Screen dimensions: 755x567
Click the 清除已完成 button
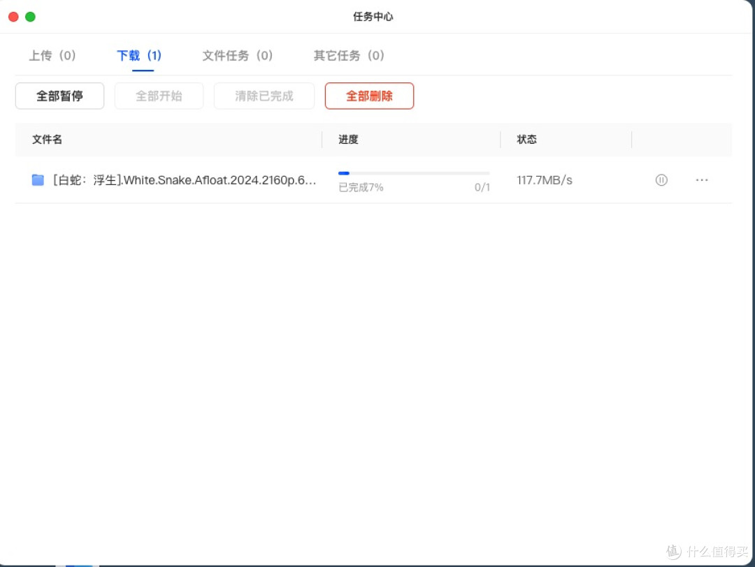click(x=264, y=96)
